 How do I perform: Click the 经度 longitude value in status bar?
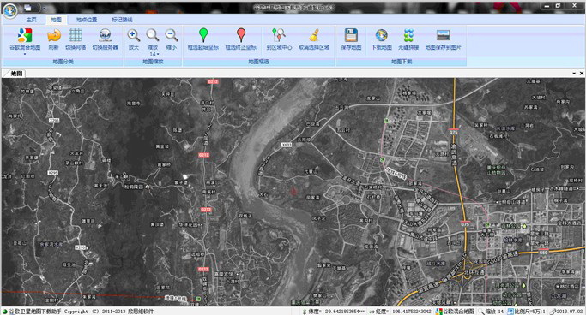[x=412, y=312]
